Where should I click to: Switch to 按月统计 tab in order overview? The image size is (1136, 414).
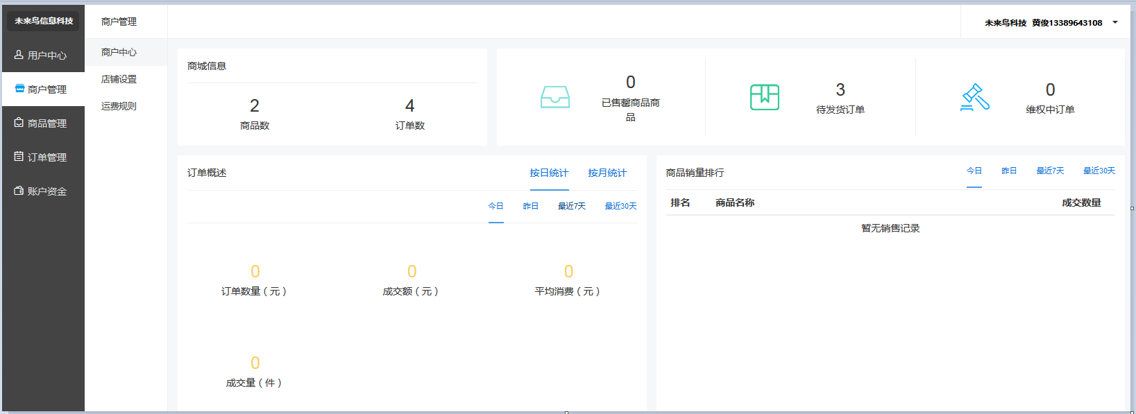click(x=607, y=173)
